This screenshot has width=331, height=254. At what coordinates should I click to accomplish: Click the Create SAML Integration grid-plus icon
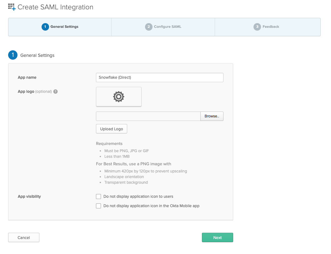[12, 7]
